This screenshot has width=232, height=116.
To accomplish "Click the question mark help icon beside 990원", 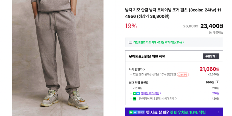I will click(x=217, y=82).
